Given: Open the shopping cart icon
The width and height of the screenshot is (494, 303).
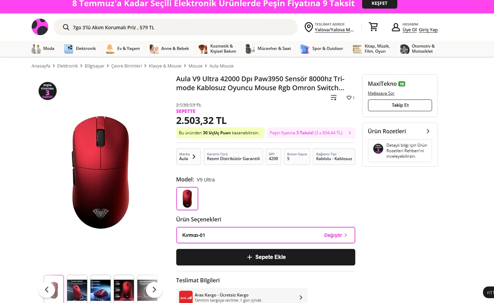Looking at the screenshot, I should click(373, 27).
